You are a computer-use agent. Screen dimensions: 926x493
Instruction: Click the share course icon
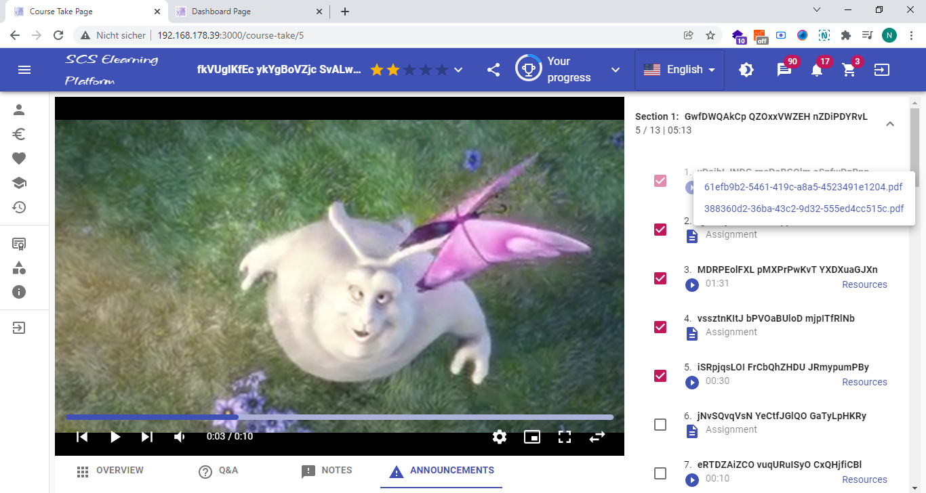(494, 70)
